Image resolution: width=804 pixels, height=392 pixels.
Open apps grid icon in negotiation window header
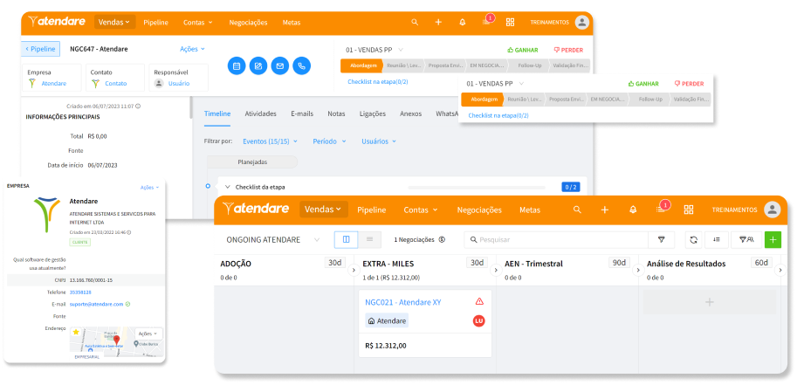pyautogui.click(x=510, y=22)
